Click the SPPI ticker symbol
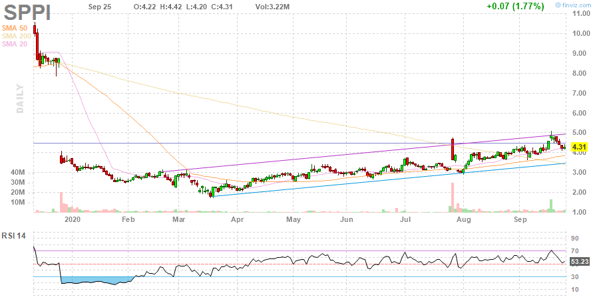 (27, 12)
